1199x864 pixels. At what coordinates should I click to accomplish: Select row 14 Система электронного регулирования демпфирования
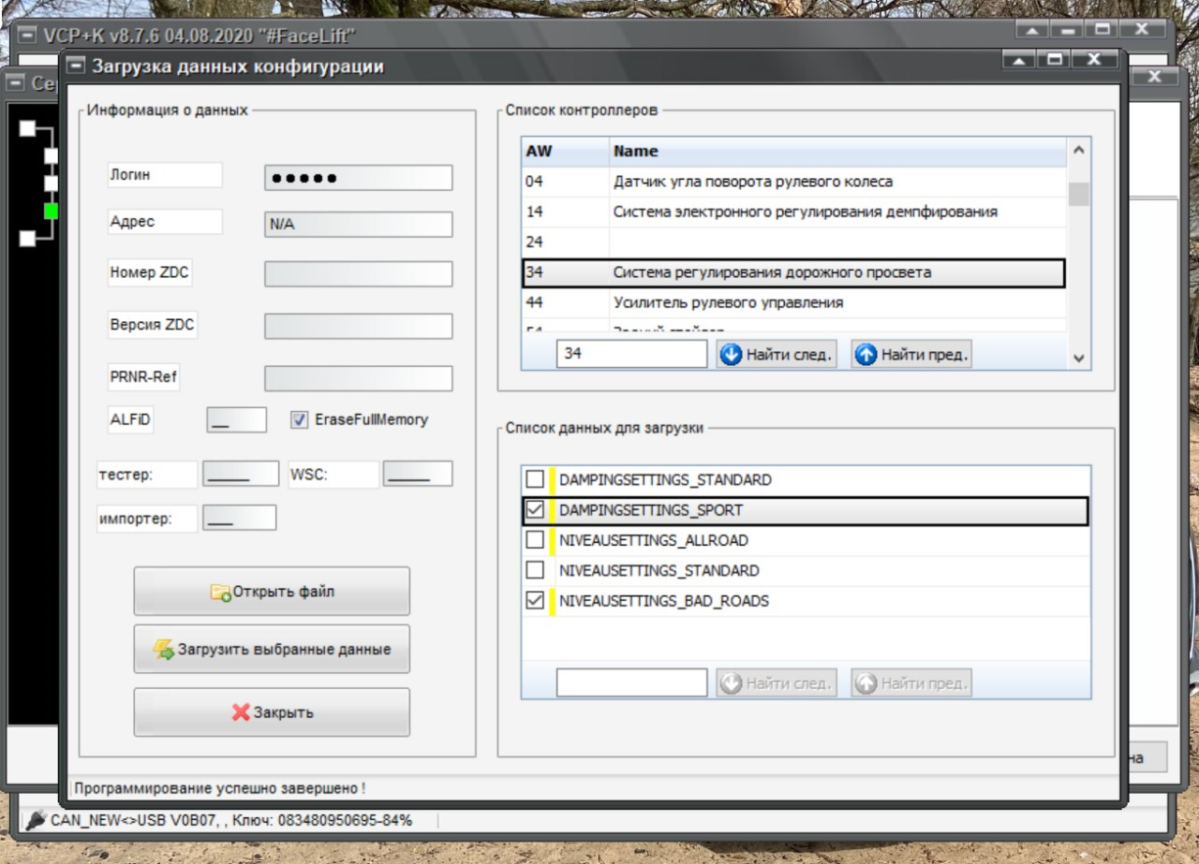[794, 212]
